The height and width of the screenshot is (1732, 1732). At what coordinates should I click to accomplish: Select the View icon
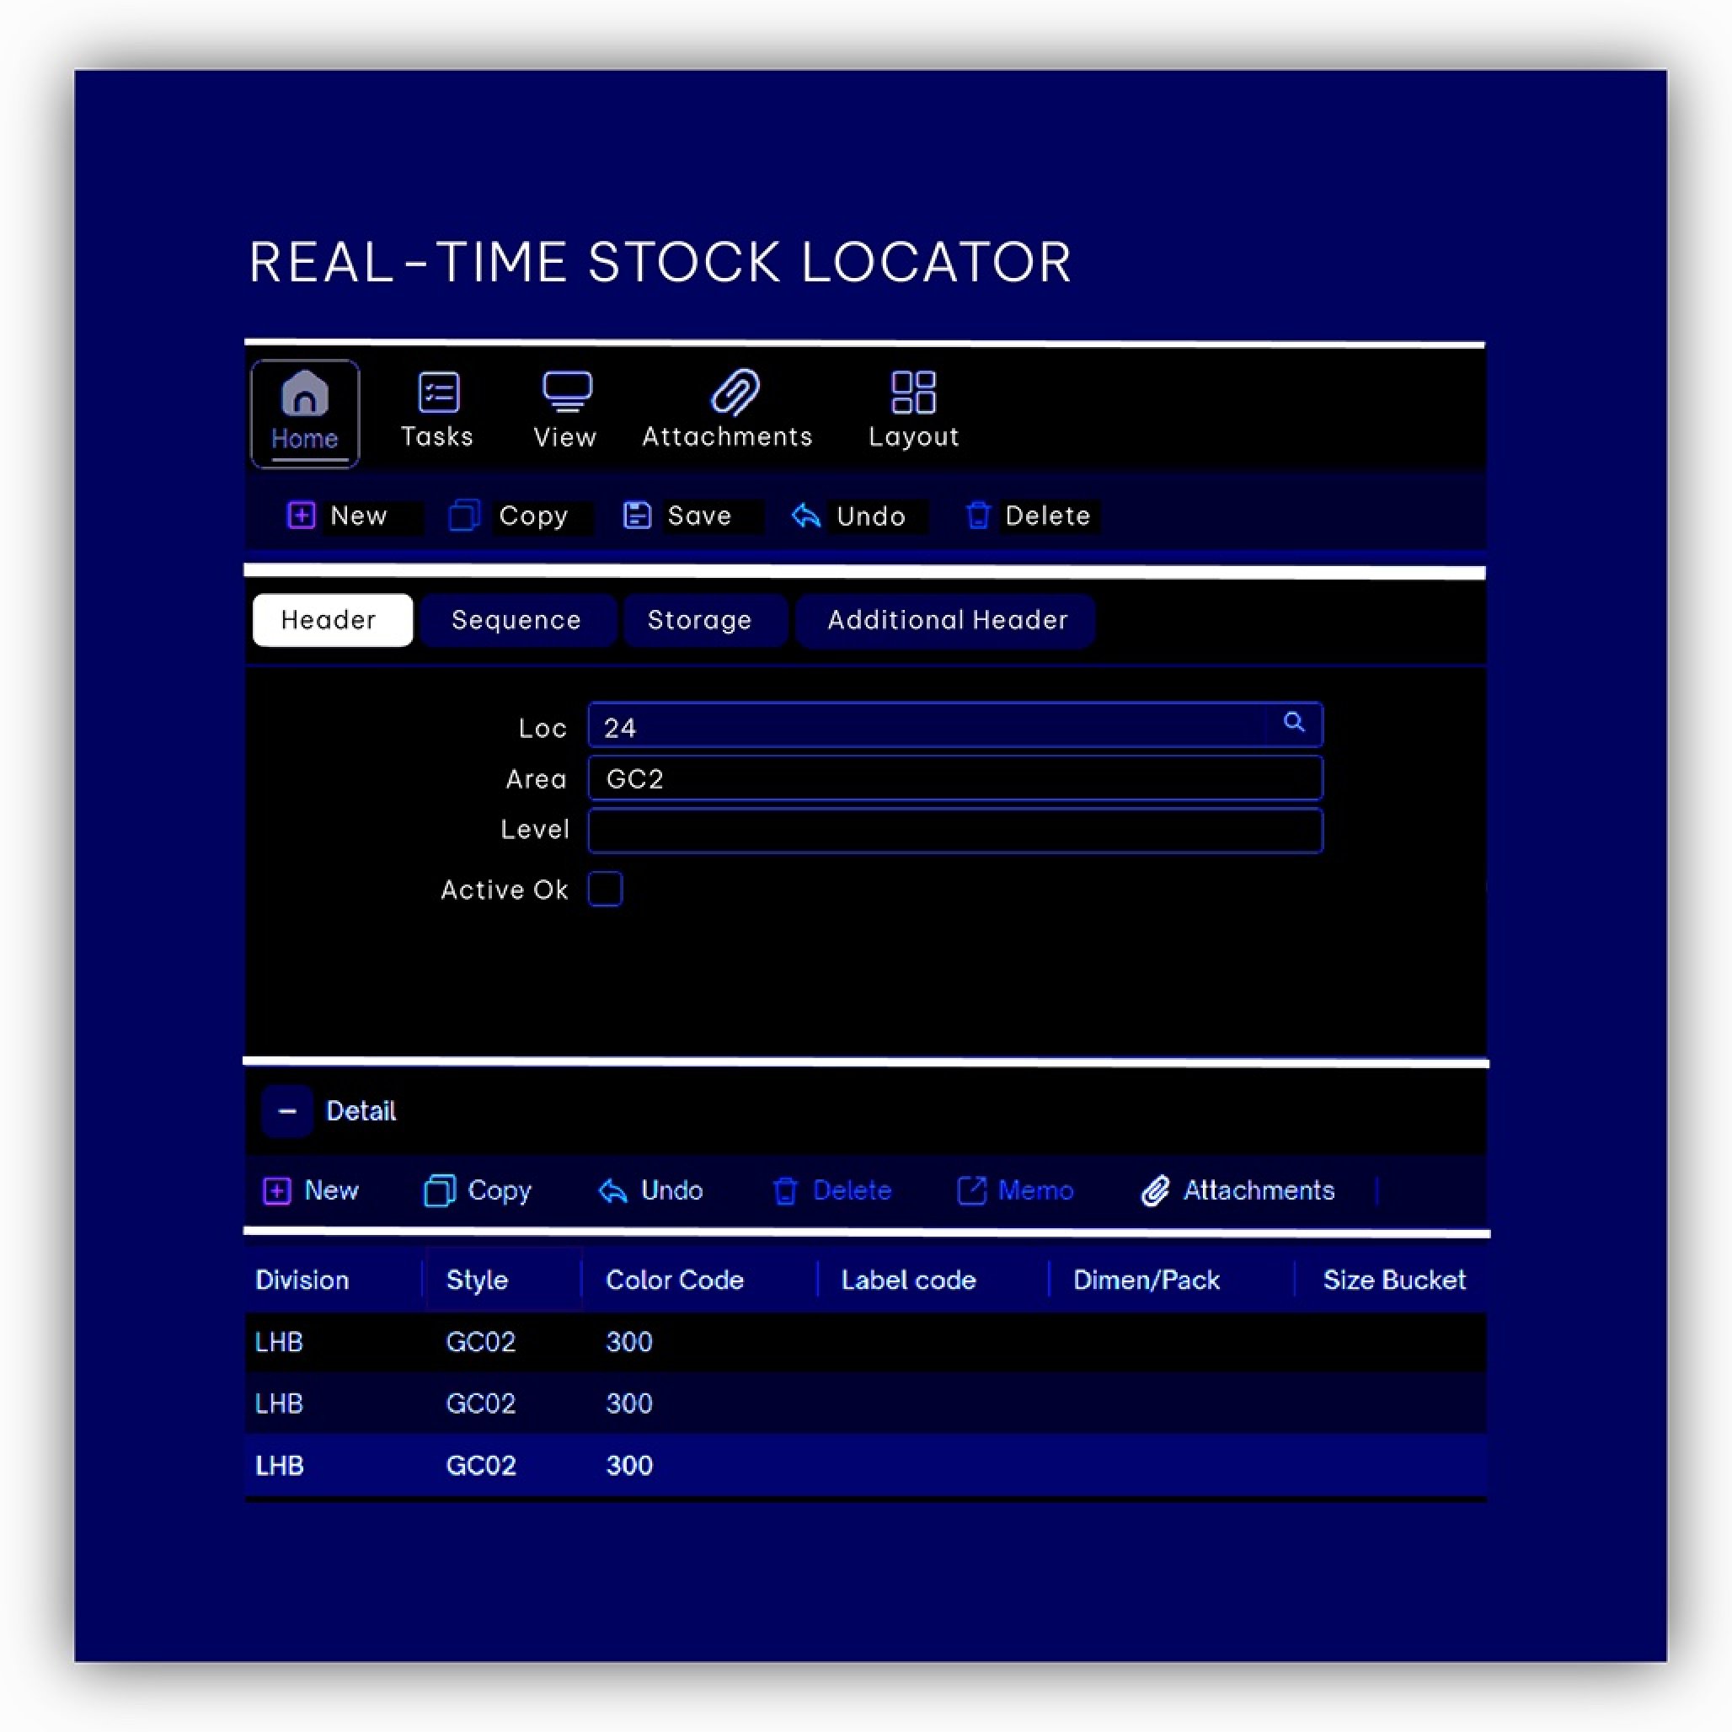click(564, 391)
